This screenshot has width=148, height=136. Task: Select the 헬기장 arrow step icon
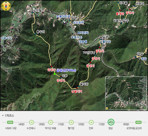coord(71,122)
